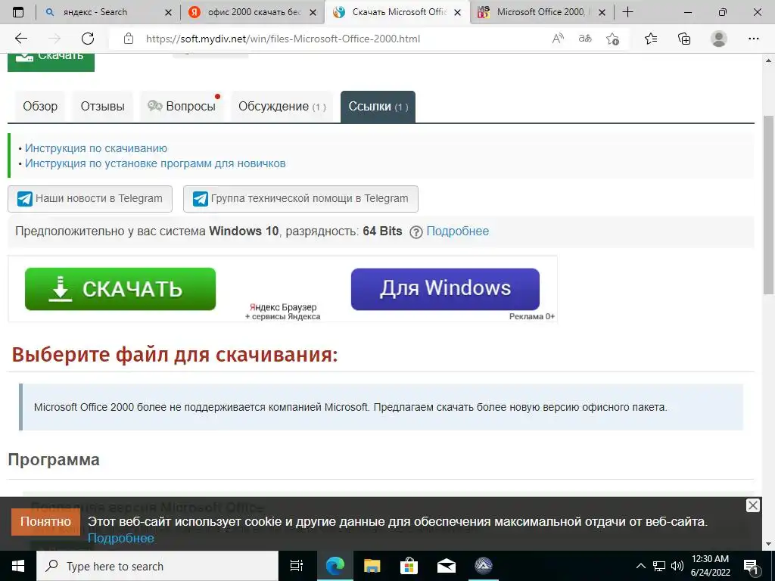775x581 pixels.
Task: Click the taskbar clock and date
Action: coord(710,566)
